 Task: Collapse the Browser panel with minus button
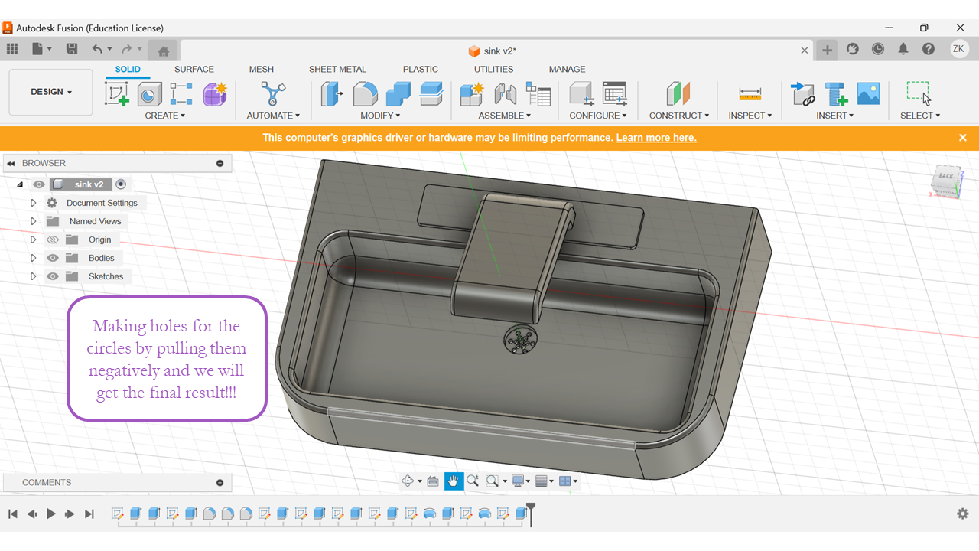tap(220, 163)
